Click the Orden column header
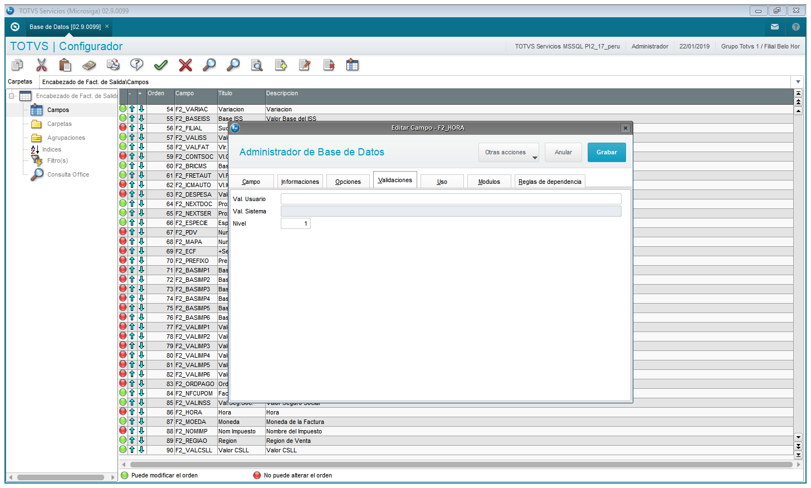Image resolution: width=811 pixels, height=488 pixels. [x=160, y=96]
